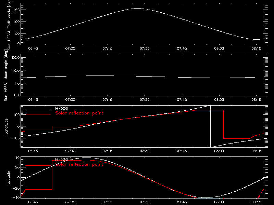Select 08:00 label under Moon angle plot
Image resolution: width=274 pixels, height=205 pixels.
[x=219, y=100]
